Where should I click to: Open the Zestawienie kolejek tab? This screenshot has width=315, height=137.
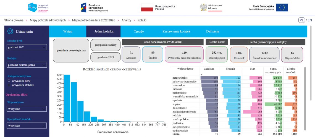[x=176, y=31]
